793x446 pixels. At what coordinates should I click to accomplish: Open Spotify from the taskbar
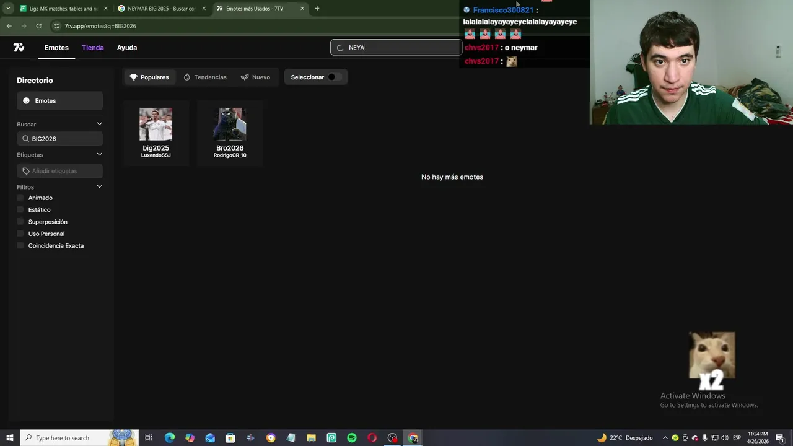352,438
